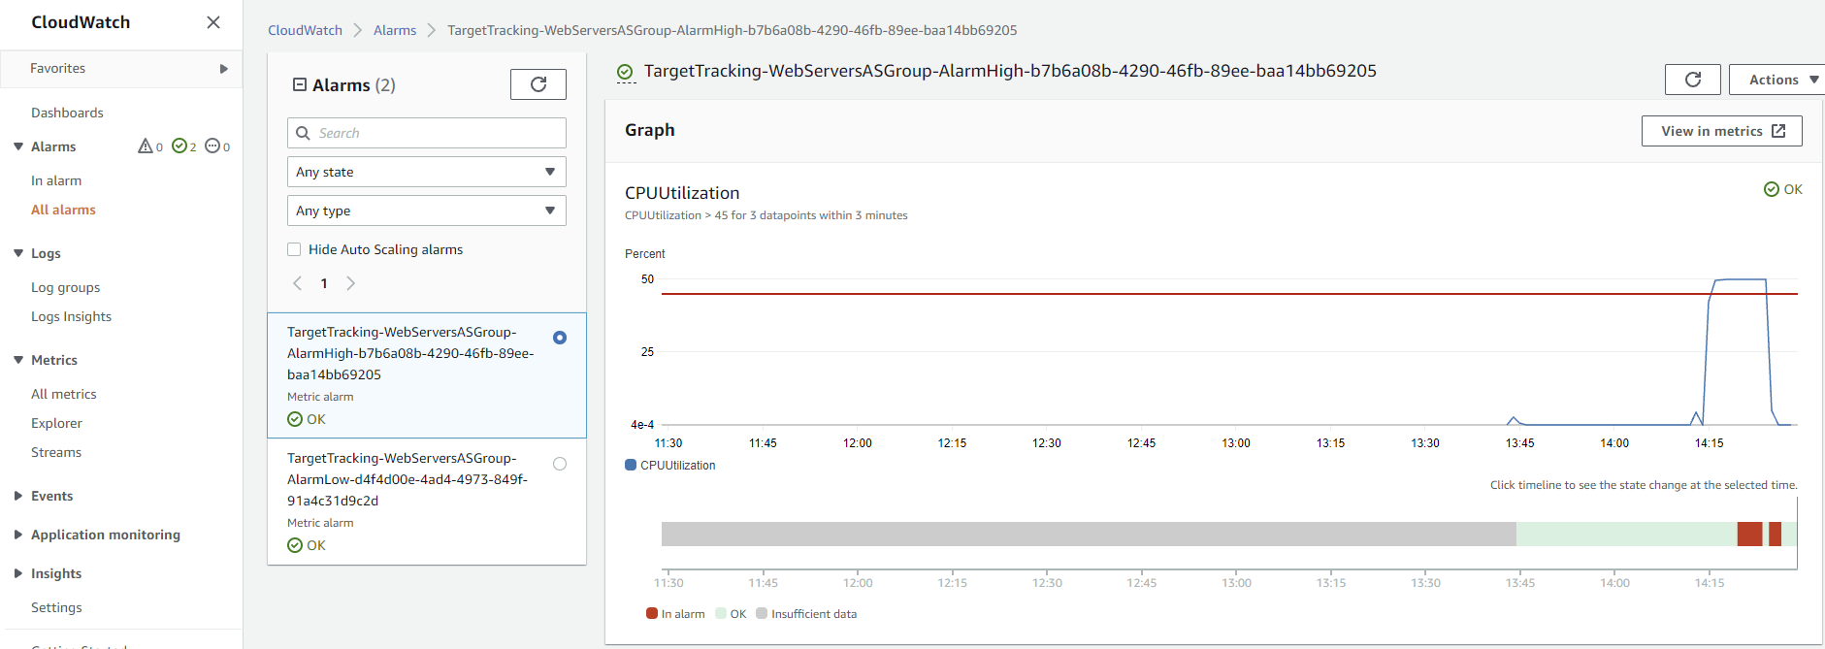Viewport: 1825px width, 649px height.
Task: Click the OK alarms count icon
Action: point(179,146)
